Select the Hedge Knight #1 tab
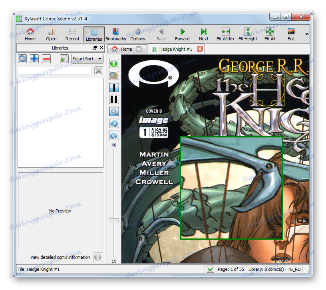 coord(176,49)
